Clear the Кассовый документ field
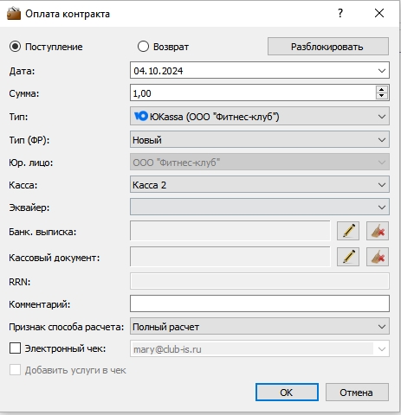 [378, 257]
